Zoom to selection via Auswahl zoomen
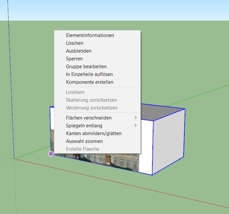 point(84,141)
